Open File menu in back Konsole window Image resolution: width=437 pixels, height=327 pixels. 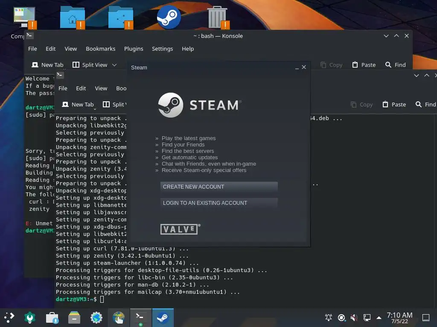[x=32, y=49]
